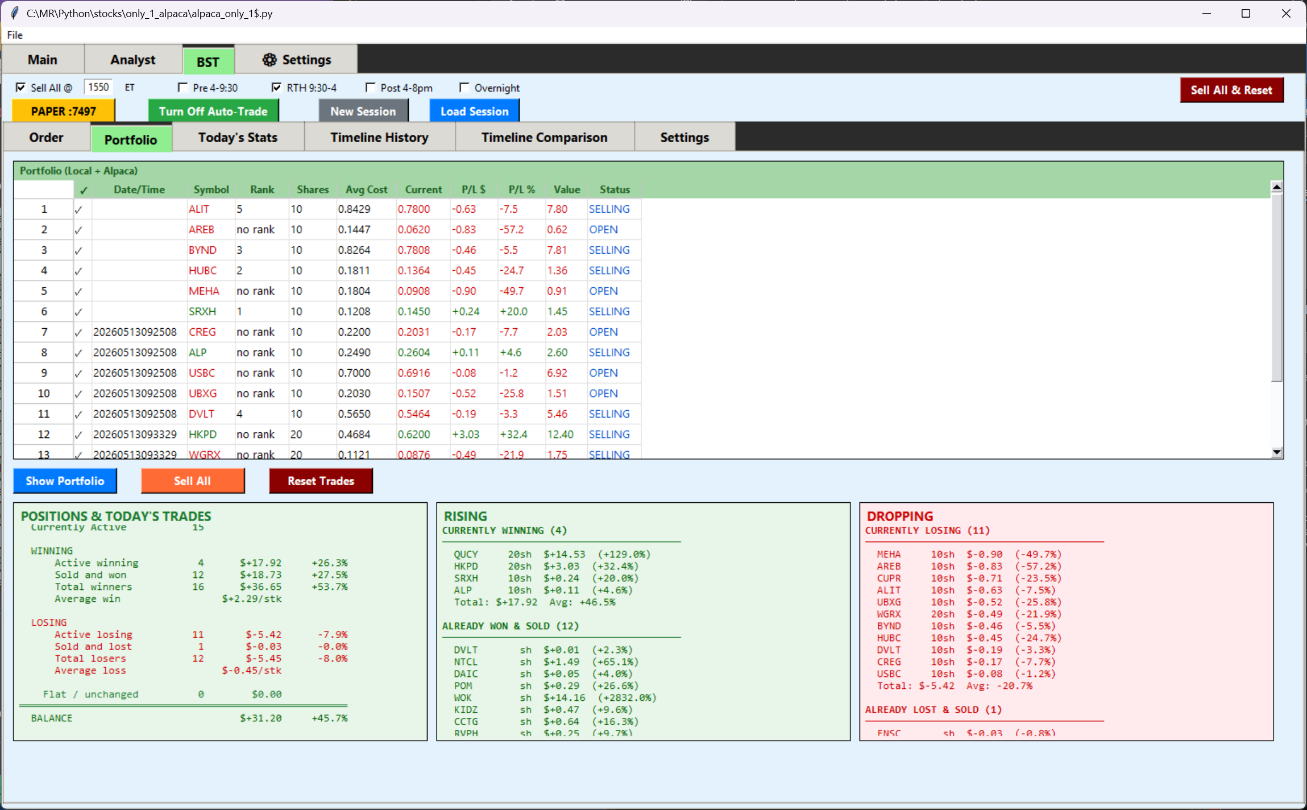Close the alpaca_only_1$.py window
1307x810 pixels.
coord(1286,13)
